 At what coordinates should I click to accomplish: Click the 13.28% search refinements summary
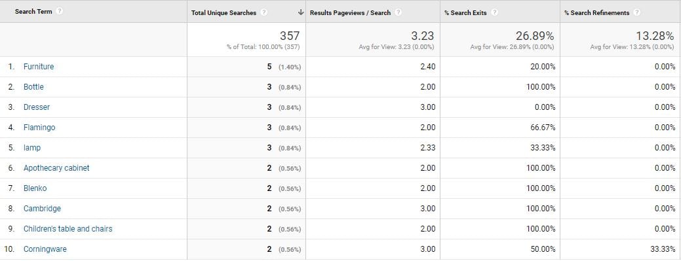point(655,35)
